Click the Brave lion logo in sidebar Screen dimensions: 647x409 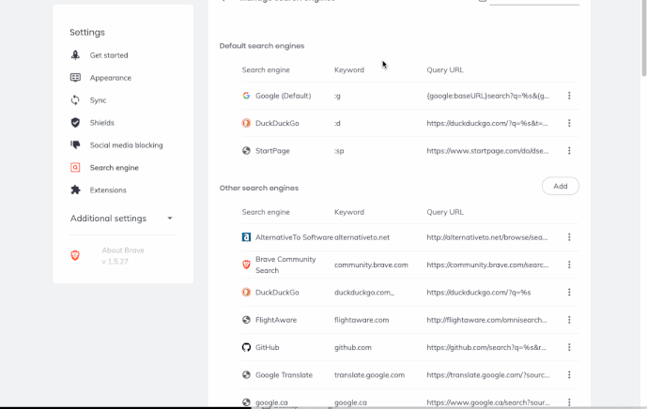[75, 256]
